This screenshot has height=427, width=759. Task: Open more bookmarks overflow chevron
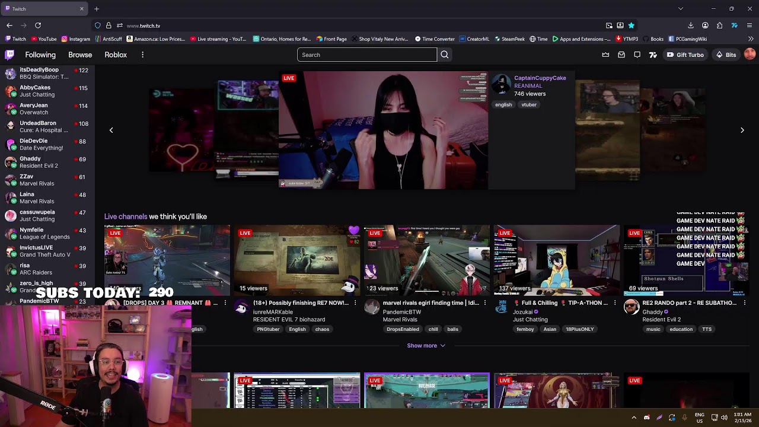point(750,39)
